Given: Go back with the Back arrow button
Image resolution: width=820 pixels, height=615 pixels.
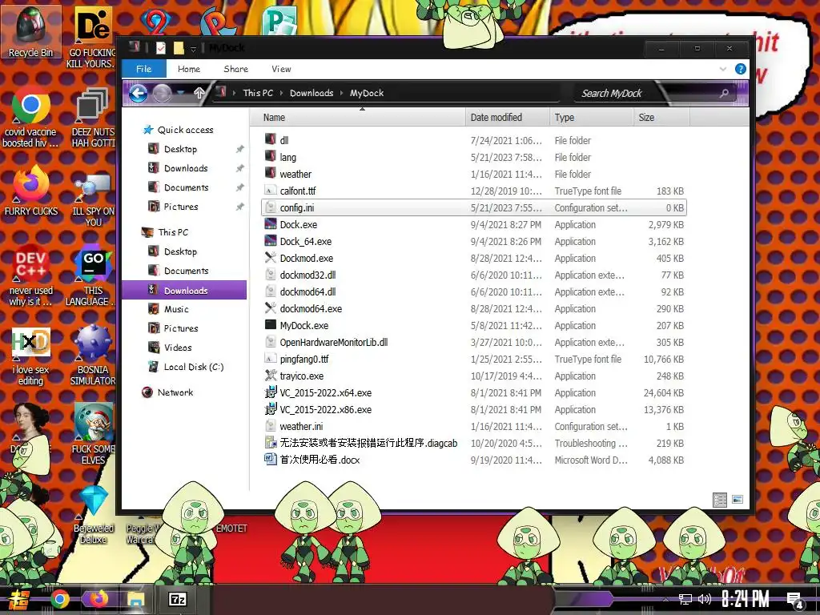Looking at the screenshot, I should pyautogui.click(x=138, y=94).
